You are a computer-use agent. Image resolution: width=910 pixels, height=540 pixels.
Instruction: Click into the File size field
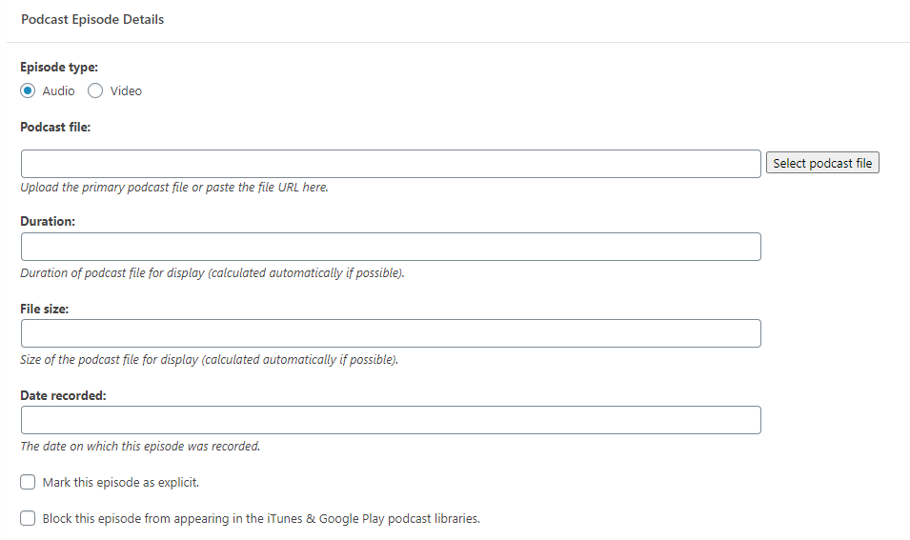[391, 333]
